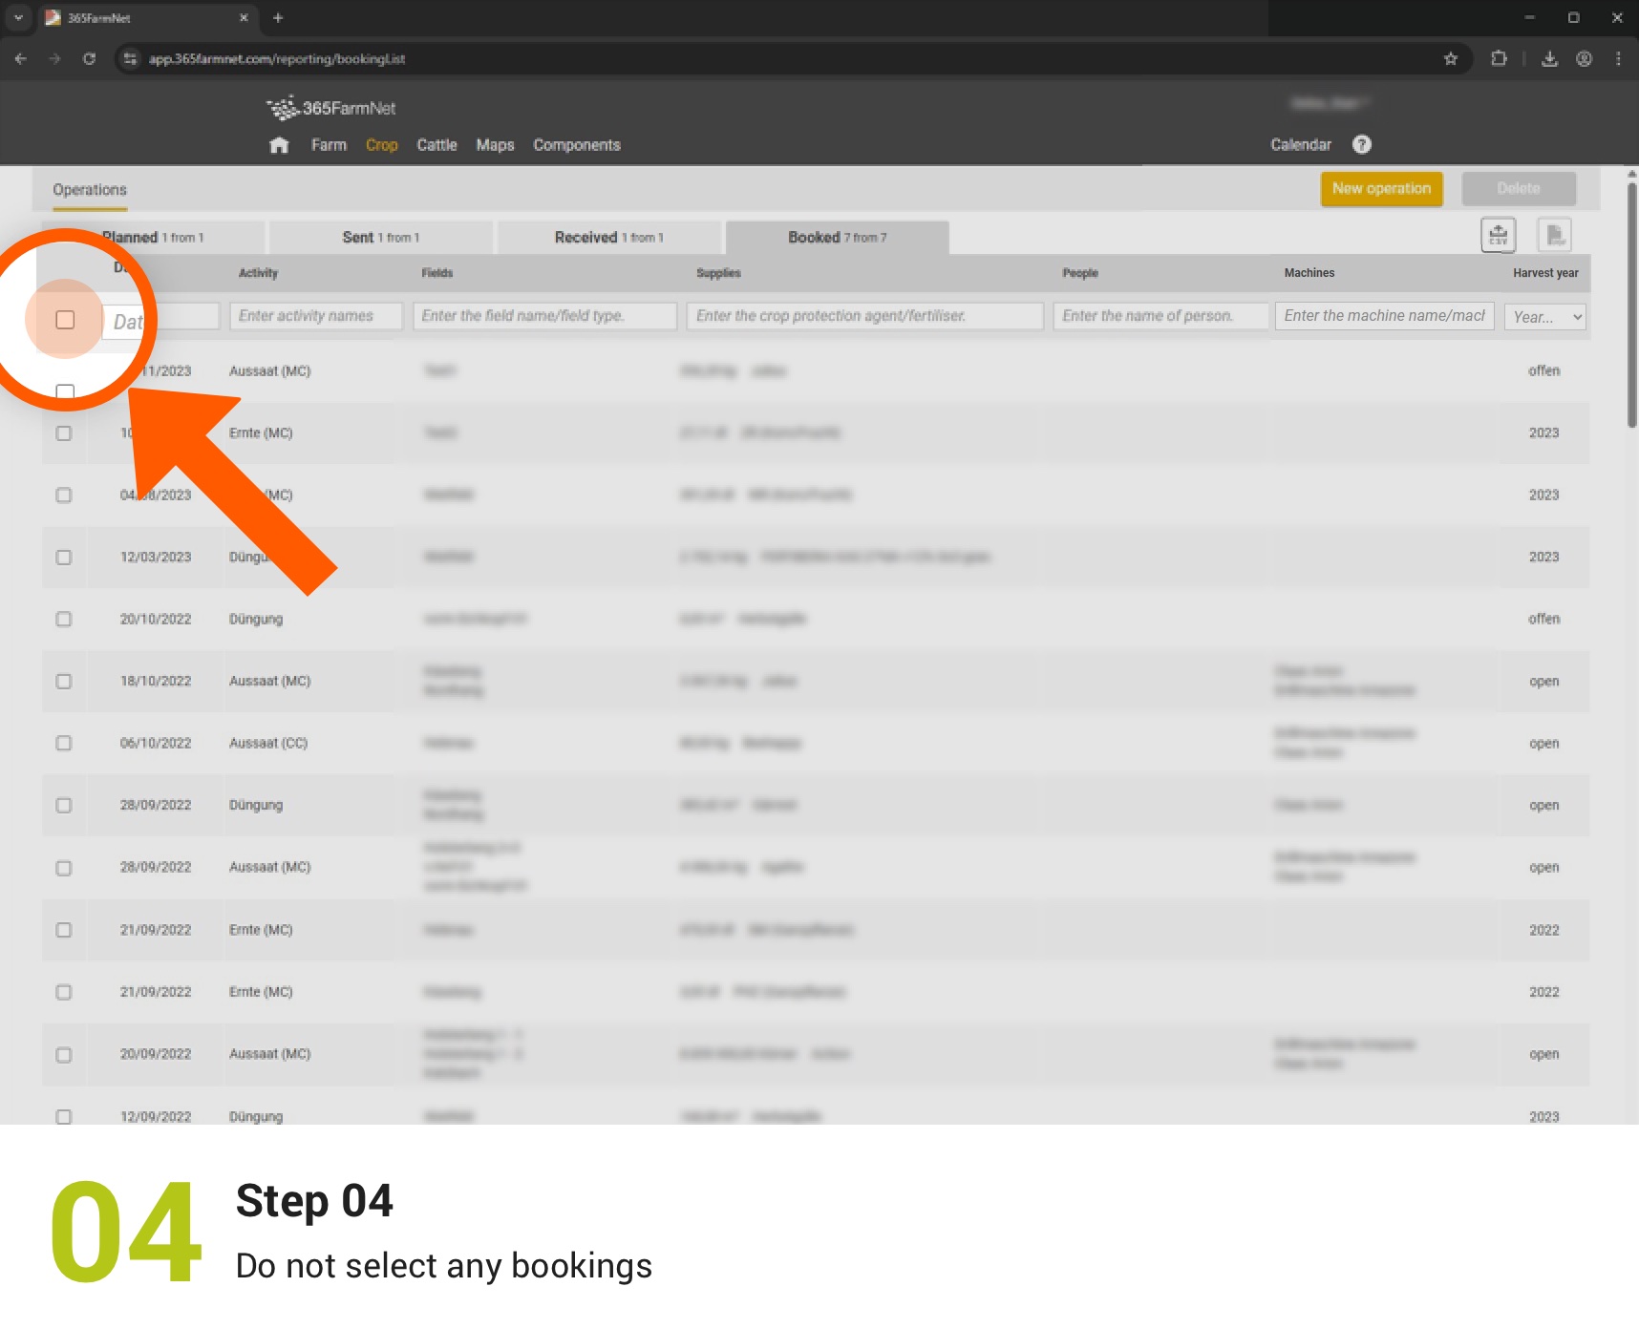Click the Calendar item in the top bar
The width and height of the screenshot is (1639, 1329).
tap(1300, 144)
